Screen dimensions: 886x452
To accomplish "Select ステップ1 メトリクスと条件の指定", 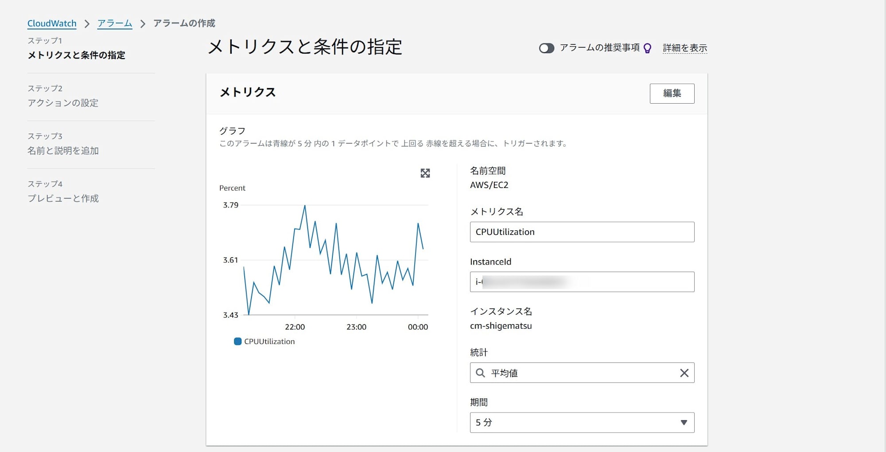I will (x=76, y=48).
